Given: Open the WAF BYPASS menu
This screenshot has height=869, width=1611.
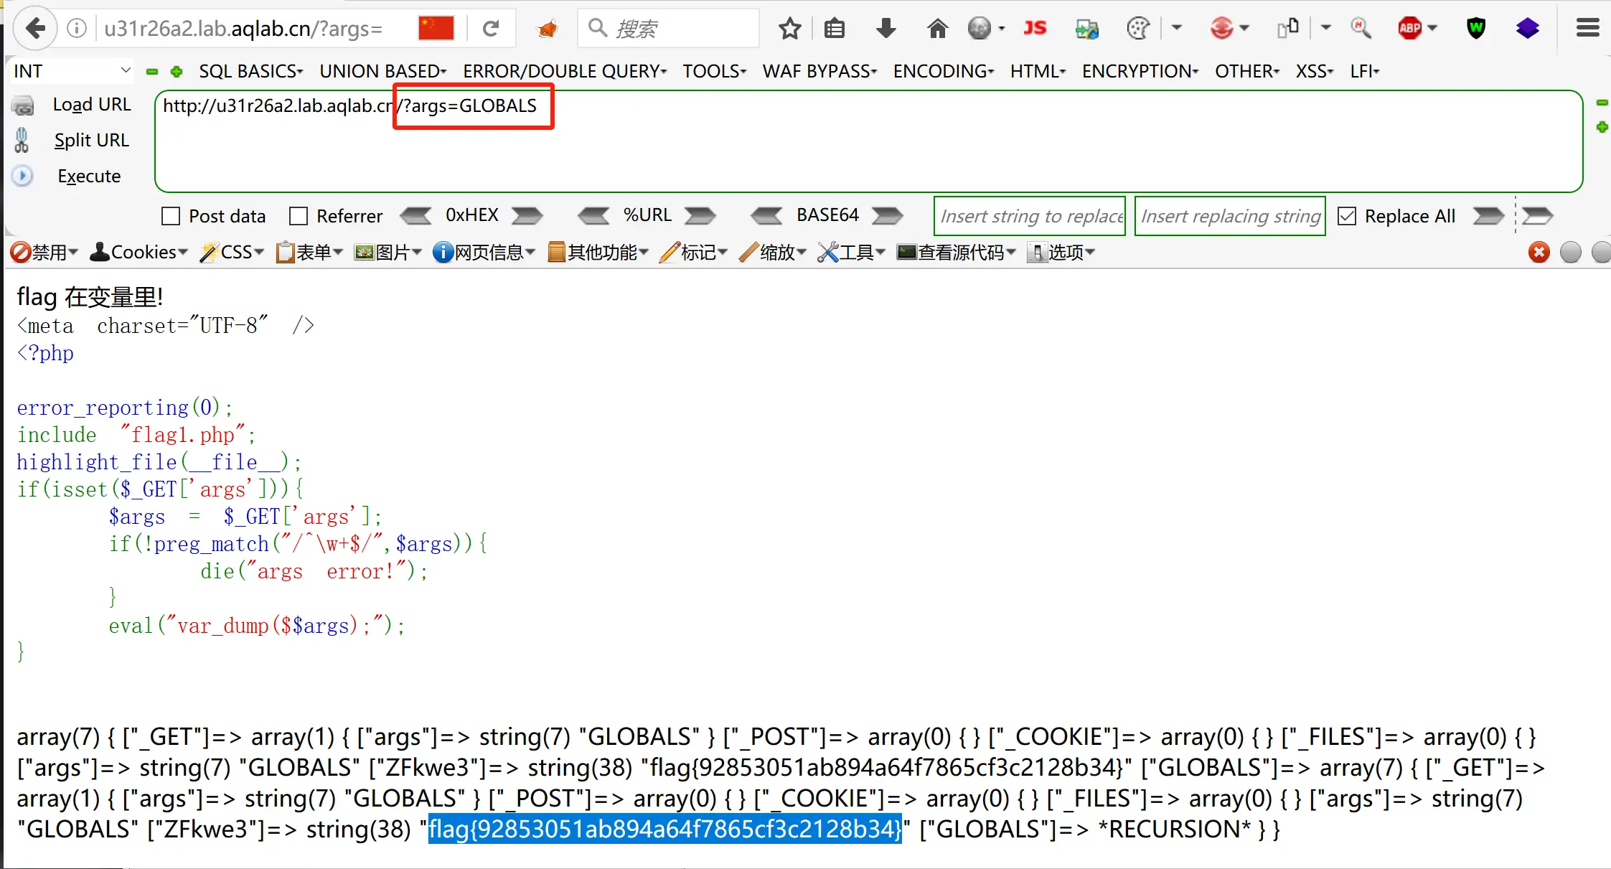Looking at the screenshot, I should (819, 71).
